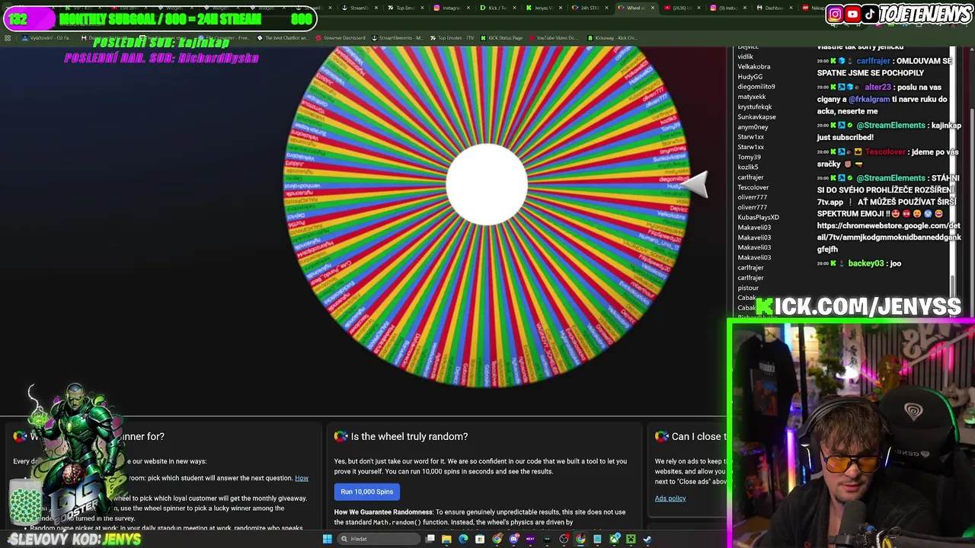The height and width of the screenshot is (548, 975).
Task: Open the chromewebstore 7tv link in chat
Action: pos(889,237)
